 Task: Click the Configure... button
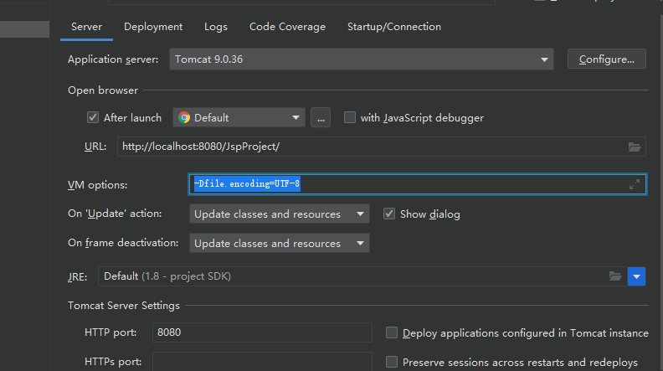coord(606,59)
